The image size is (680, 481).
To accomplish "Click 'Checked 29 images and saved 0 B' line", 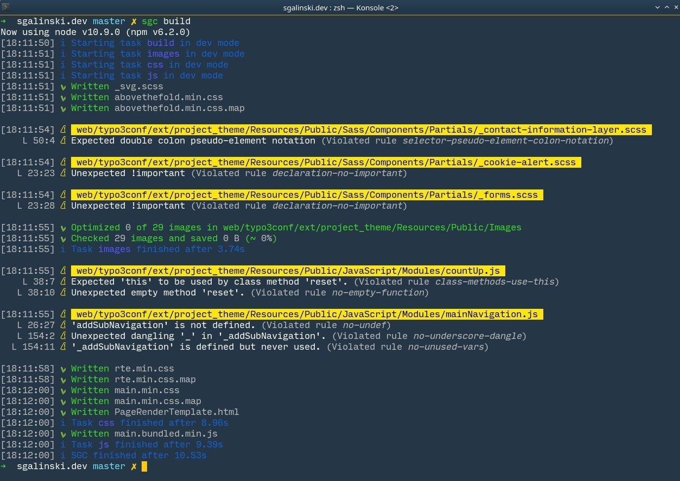I will (174, 238).
